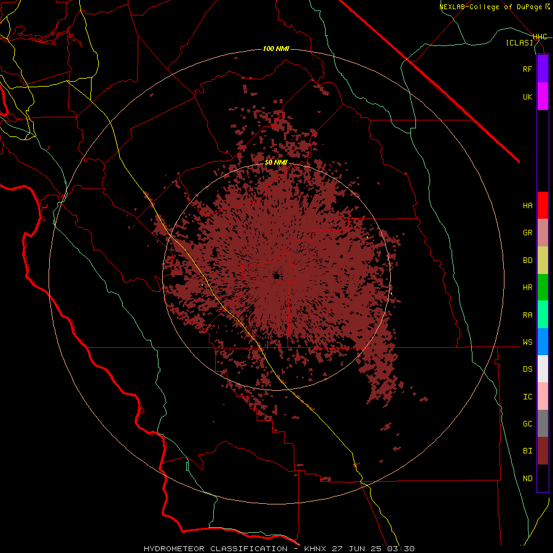The image size is (553, 553).
Task: Click the 50 NMI range ring label
Action: pos(276,163)
